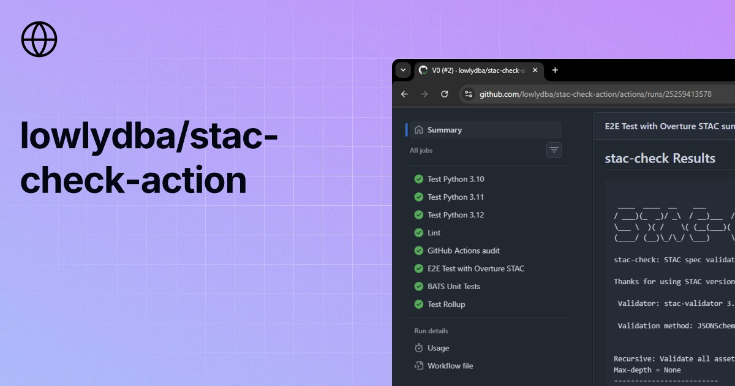Image resolution: width=735 pixels, height=386 pixels.
Task: Click green check icon for Test Python 3.10
Action: [419, 180]
